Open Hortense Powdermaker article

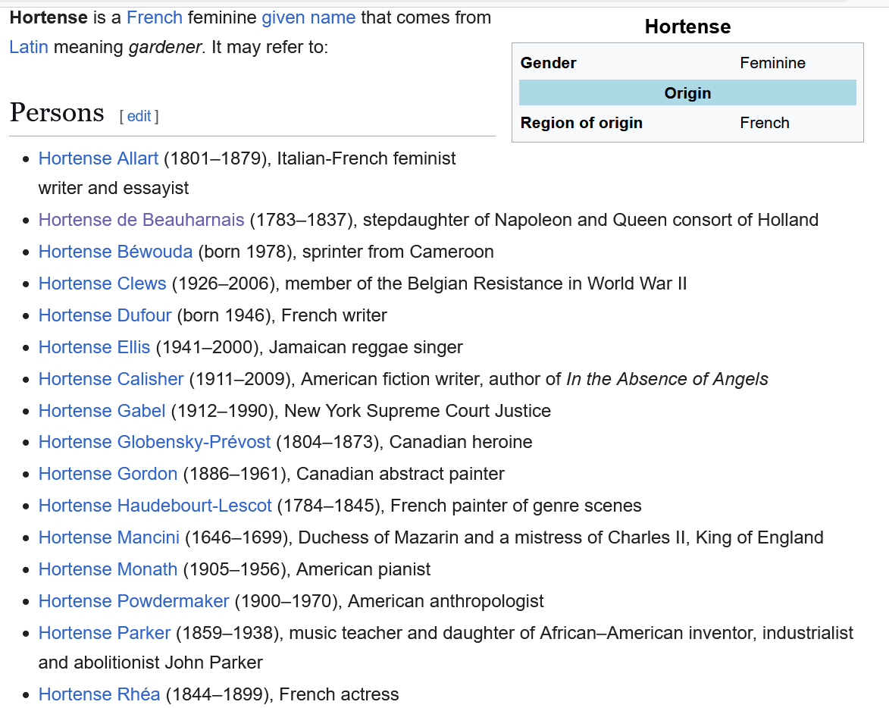(x=134, y=601)
